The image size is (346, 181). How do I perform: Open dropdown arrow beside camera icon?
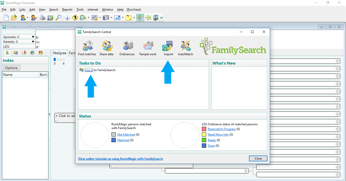pyautogui.click(x=111, y=18)
